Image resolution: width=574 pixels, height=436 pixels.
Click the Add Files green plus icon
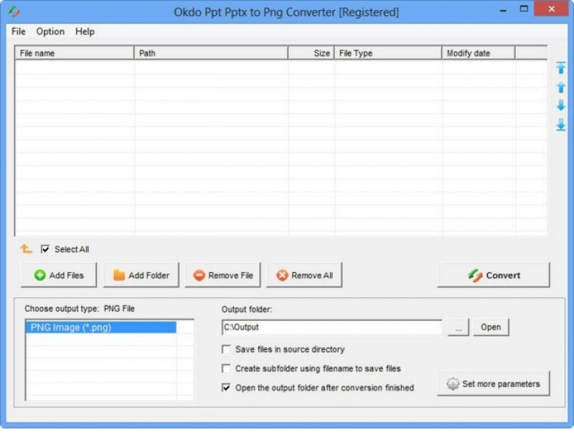[x=39, y=275]
